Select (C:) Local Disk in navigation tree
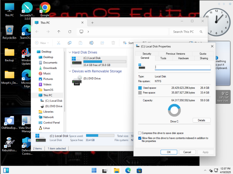 (x=51, y=101)
